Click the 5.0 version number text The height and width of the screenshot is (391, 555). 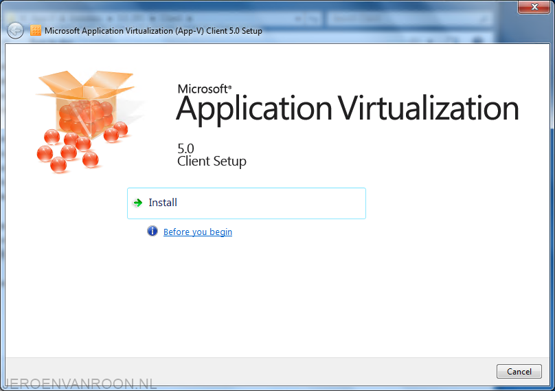pyautogui.click(x=185, y=148)
